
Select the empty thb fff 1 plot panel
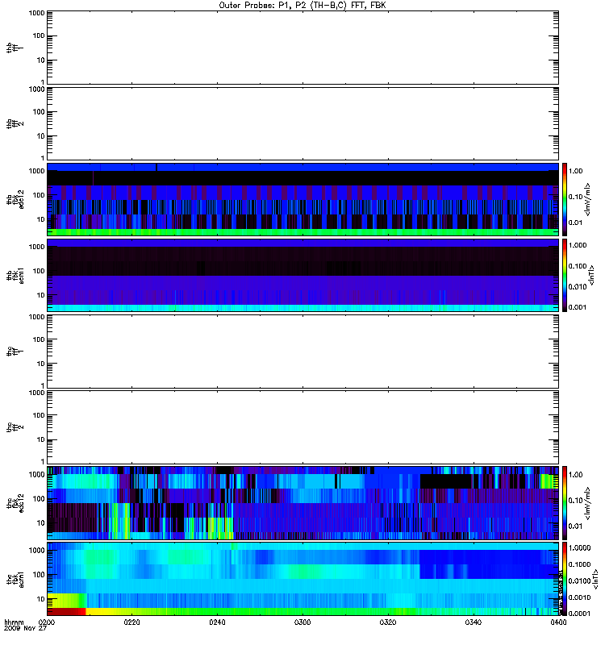[x=302, y=48]
